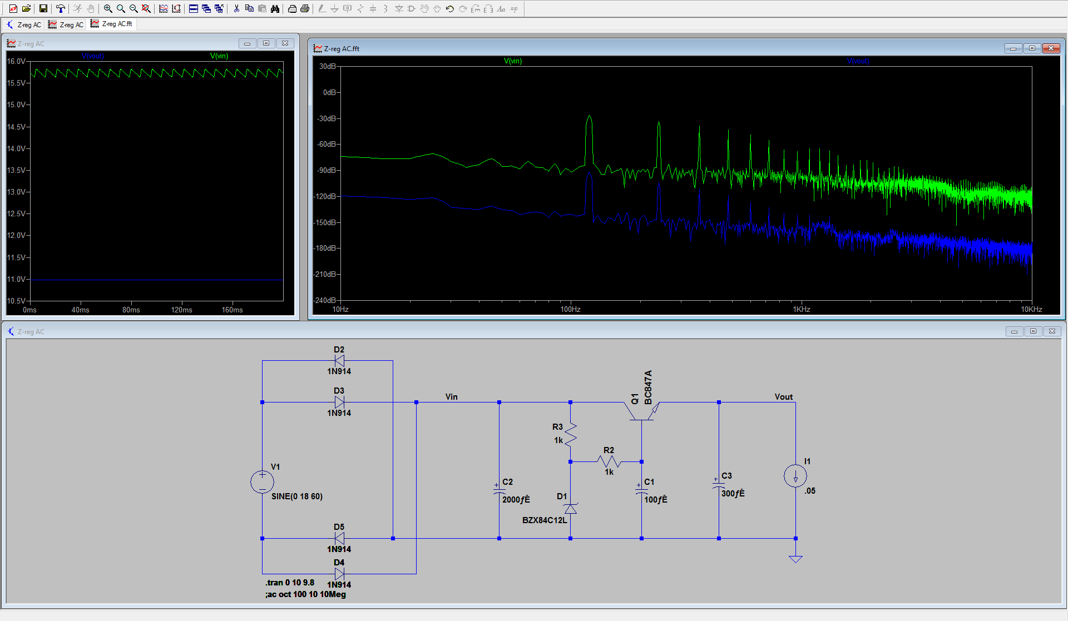The height and width of the screenshot is (621, 1068).
Task: Add a SPICE directive .op
Action: point(514,8)
